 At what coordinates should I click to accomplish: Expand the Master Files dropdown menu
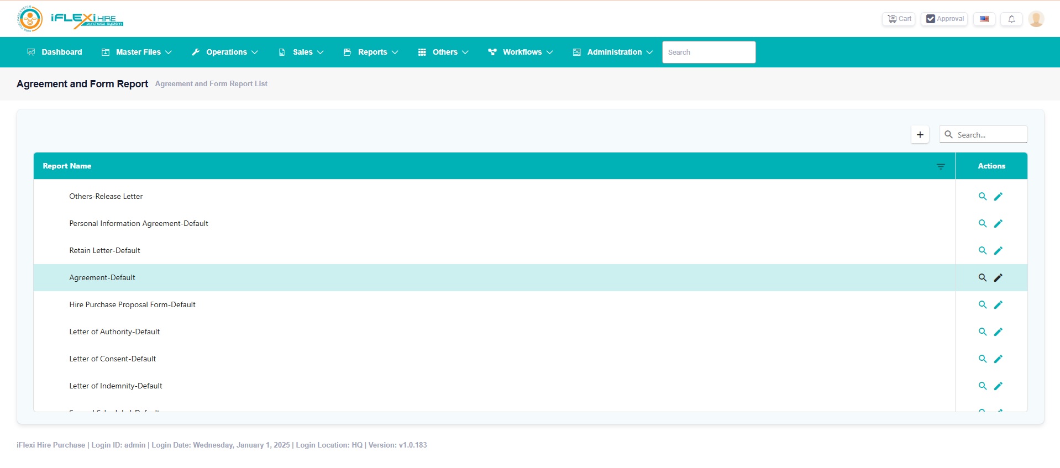(137, 52)
